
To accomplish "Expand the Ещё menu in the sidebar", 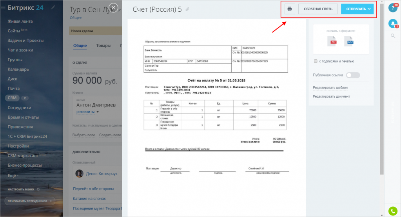I will point(13,176).
